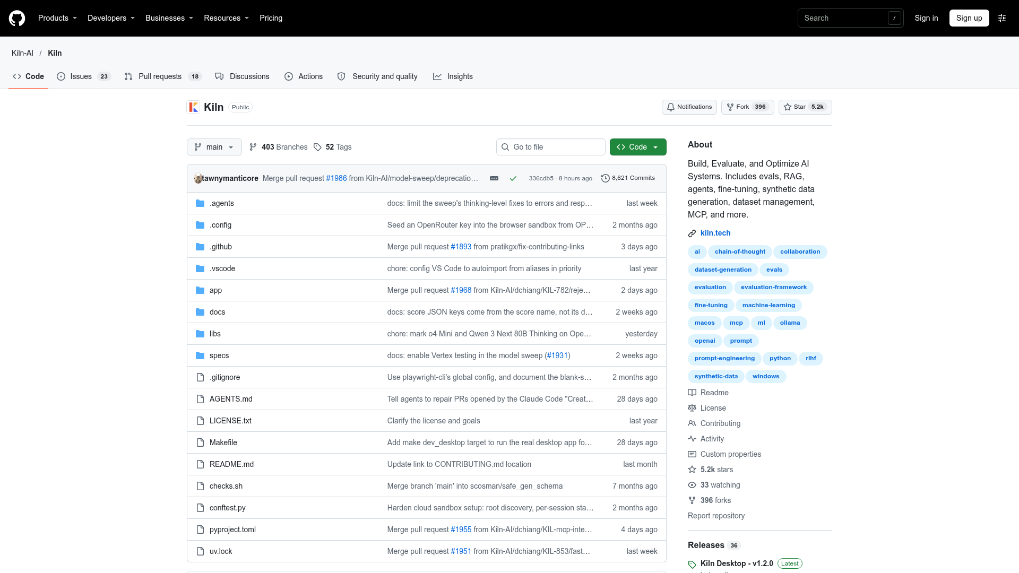Click the scale icon beside License
The width and height of the screenshot is (1019, 573).
click(x=692, y=408)
